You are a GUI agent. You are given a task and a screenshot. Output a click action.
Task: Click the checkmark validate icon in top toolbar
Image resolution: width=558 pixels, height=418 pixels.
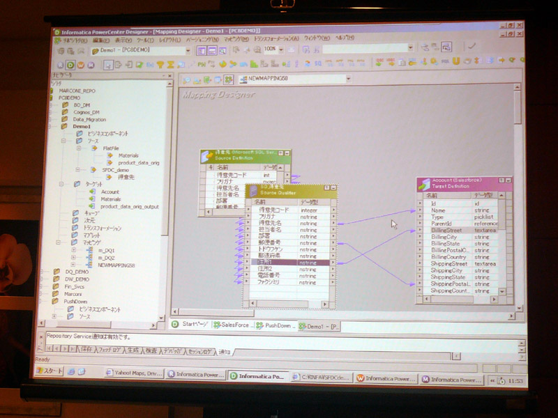pyautogui.click(x=472, y=46)
